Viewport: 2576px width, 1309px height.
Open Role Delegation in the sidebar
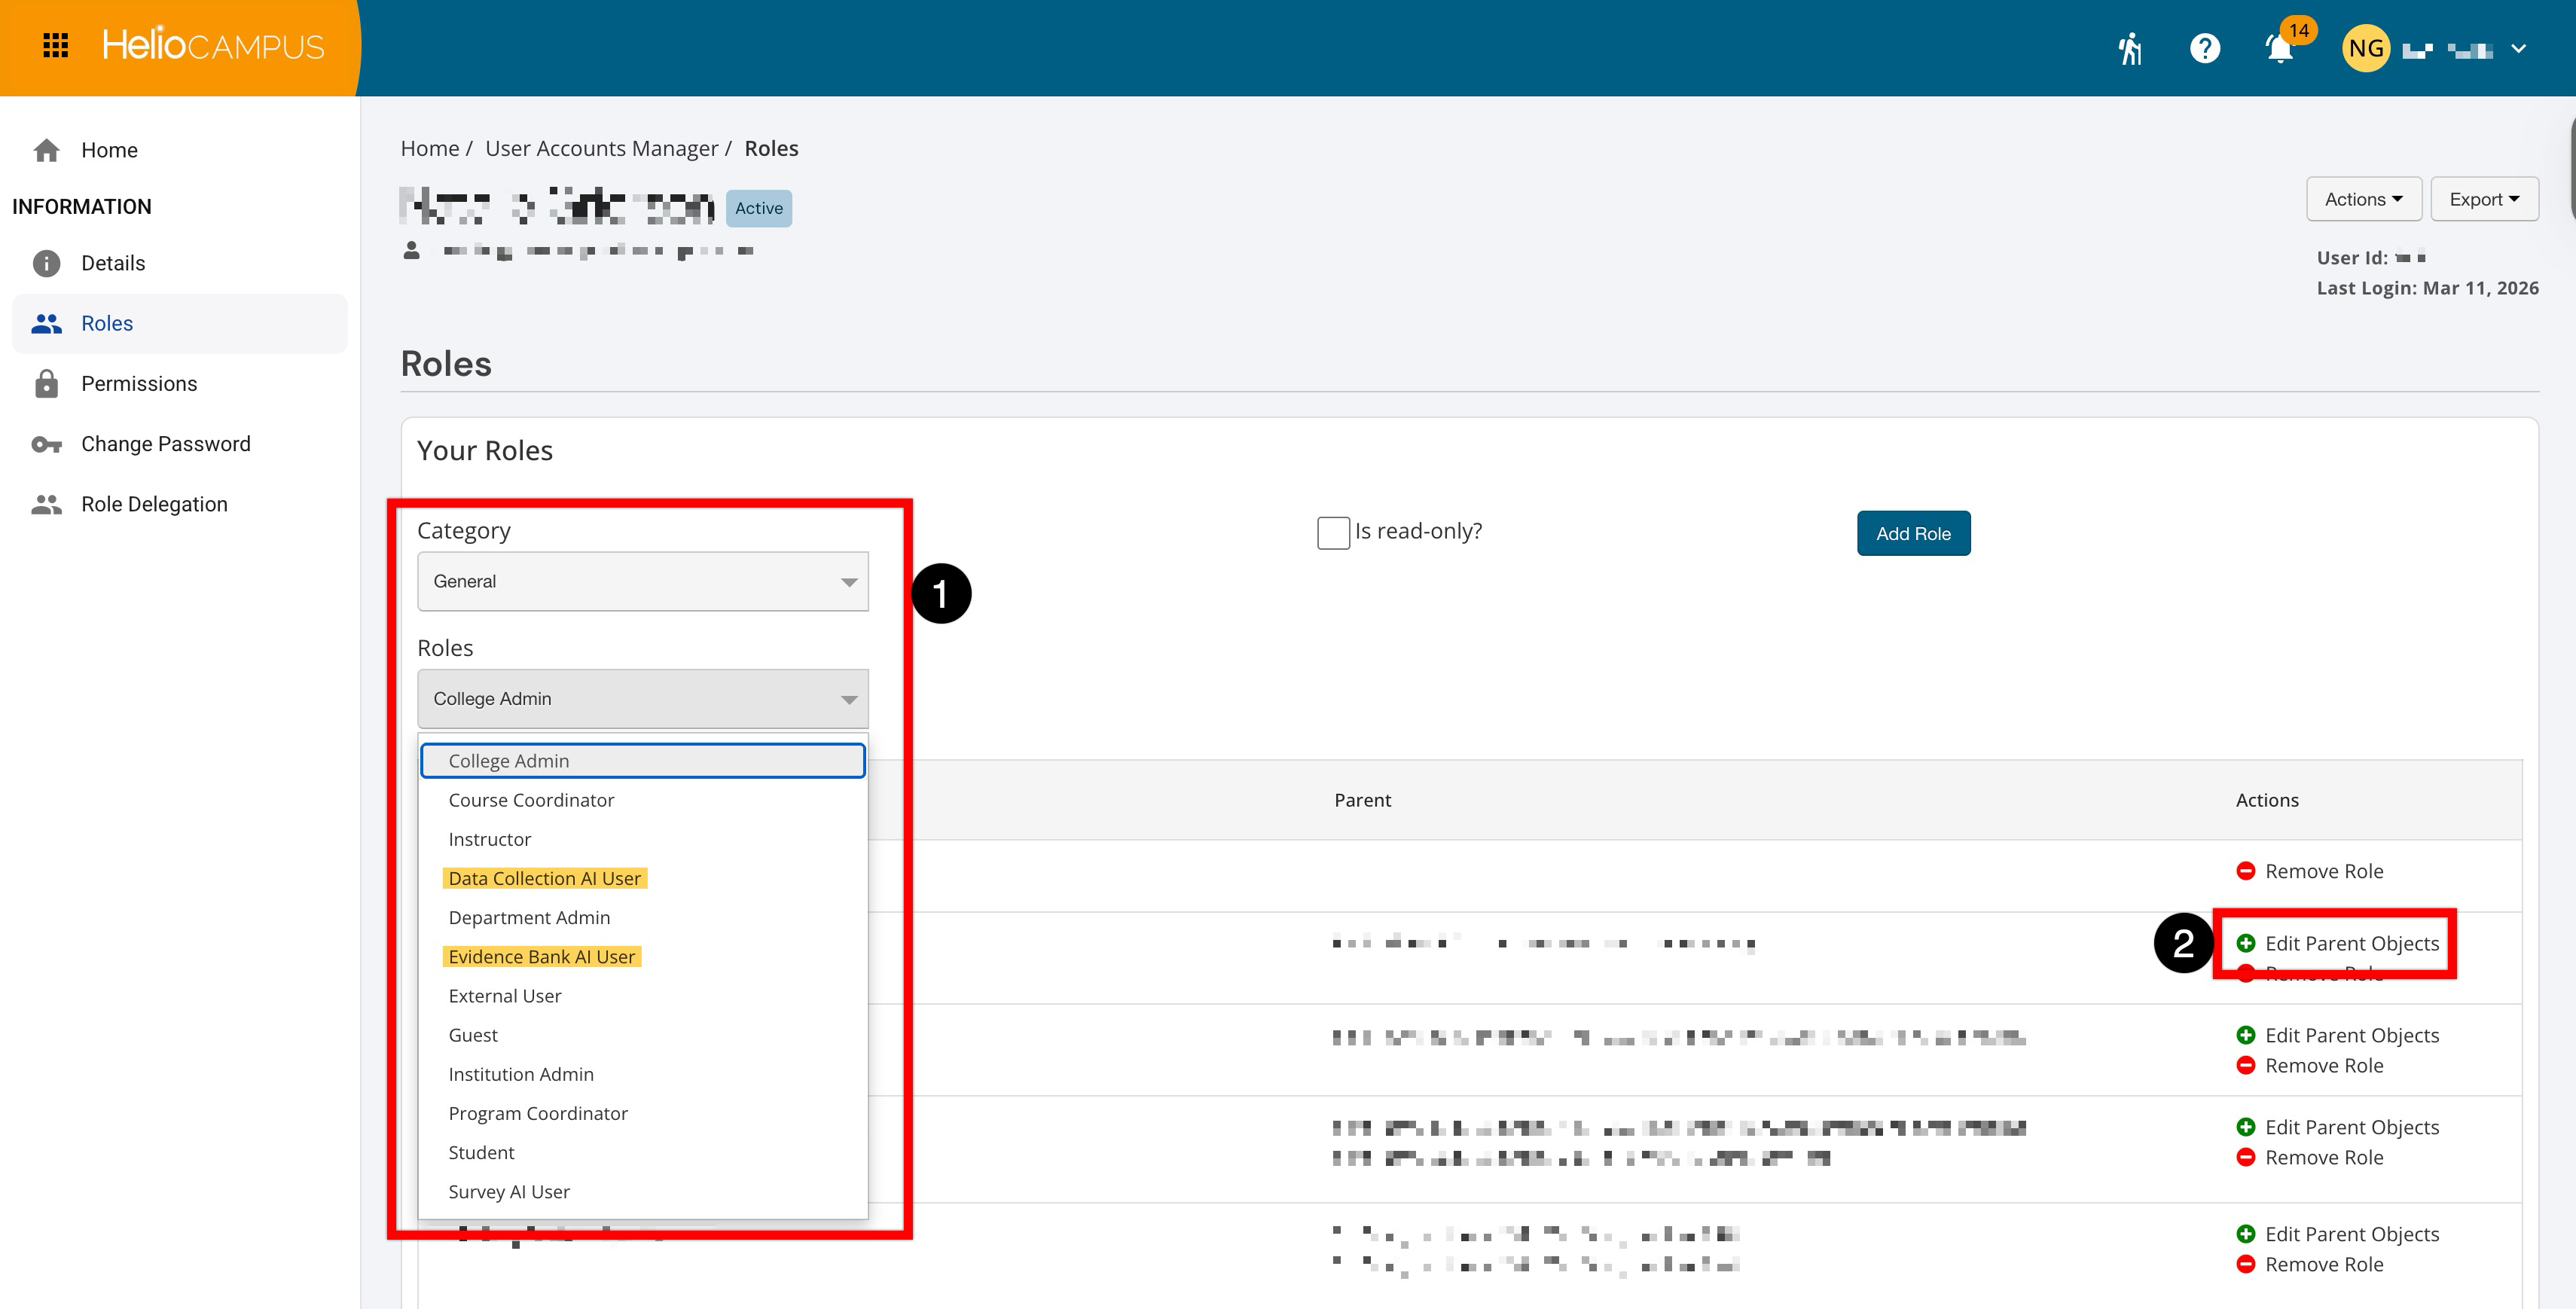click(154, 504)
